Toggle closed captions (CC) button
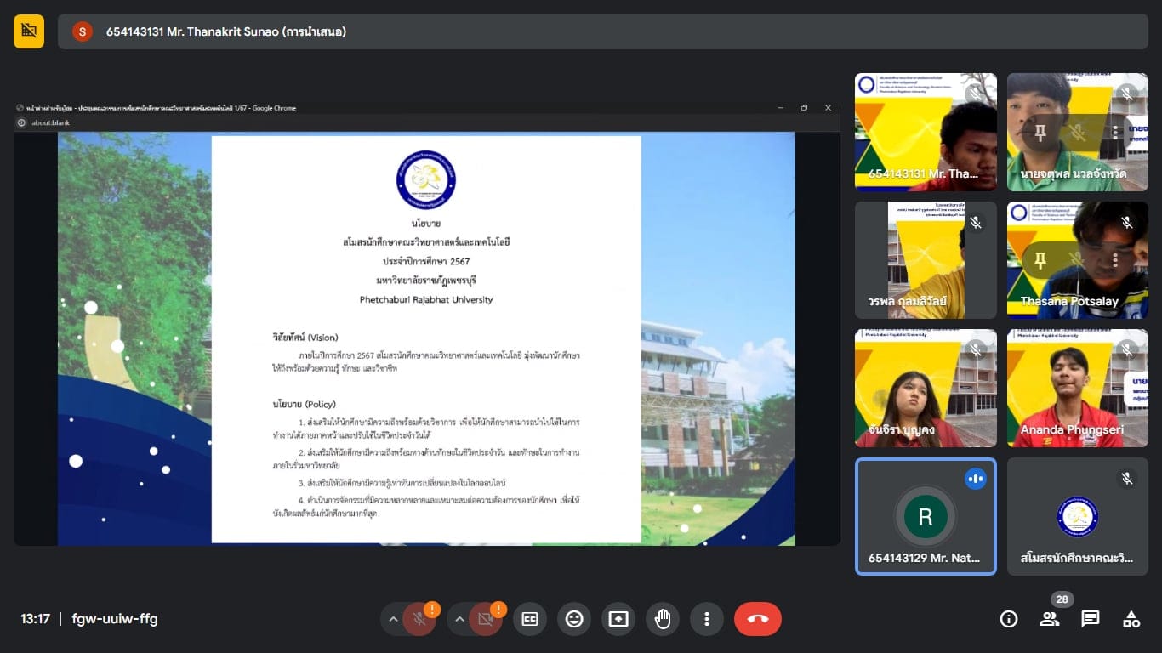This screenshot has width=1162, height=653. click(530, 619)
